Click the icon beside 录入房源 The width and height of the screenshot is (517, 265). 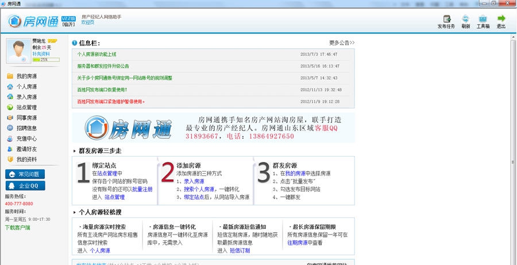(x=10, y=97)
